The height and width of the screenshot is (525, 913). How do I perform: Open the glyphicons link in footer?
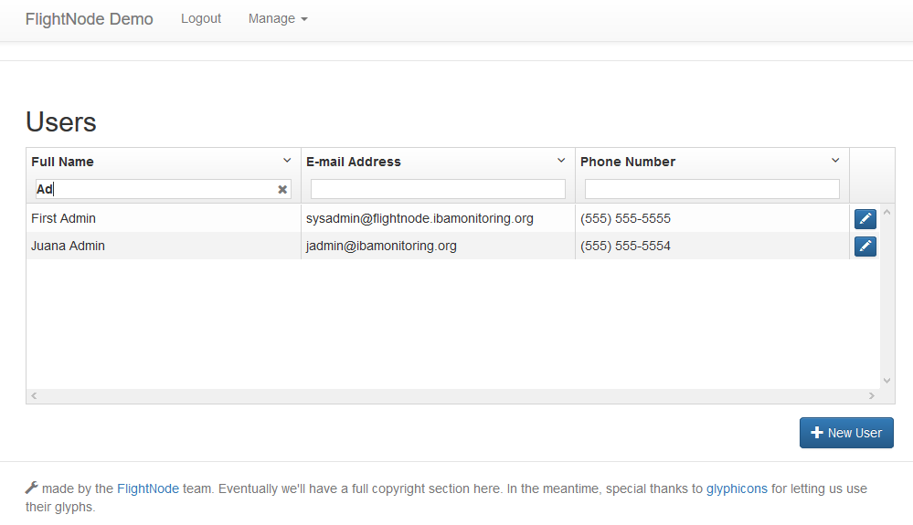tap(737, 488)
